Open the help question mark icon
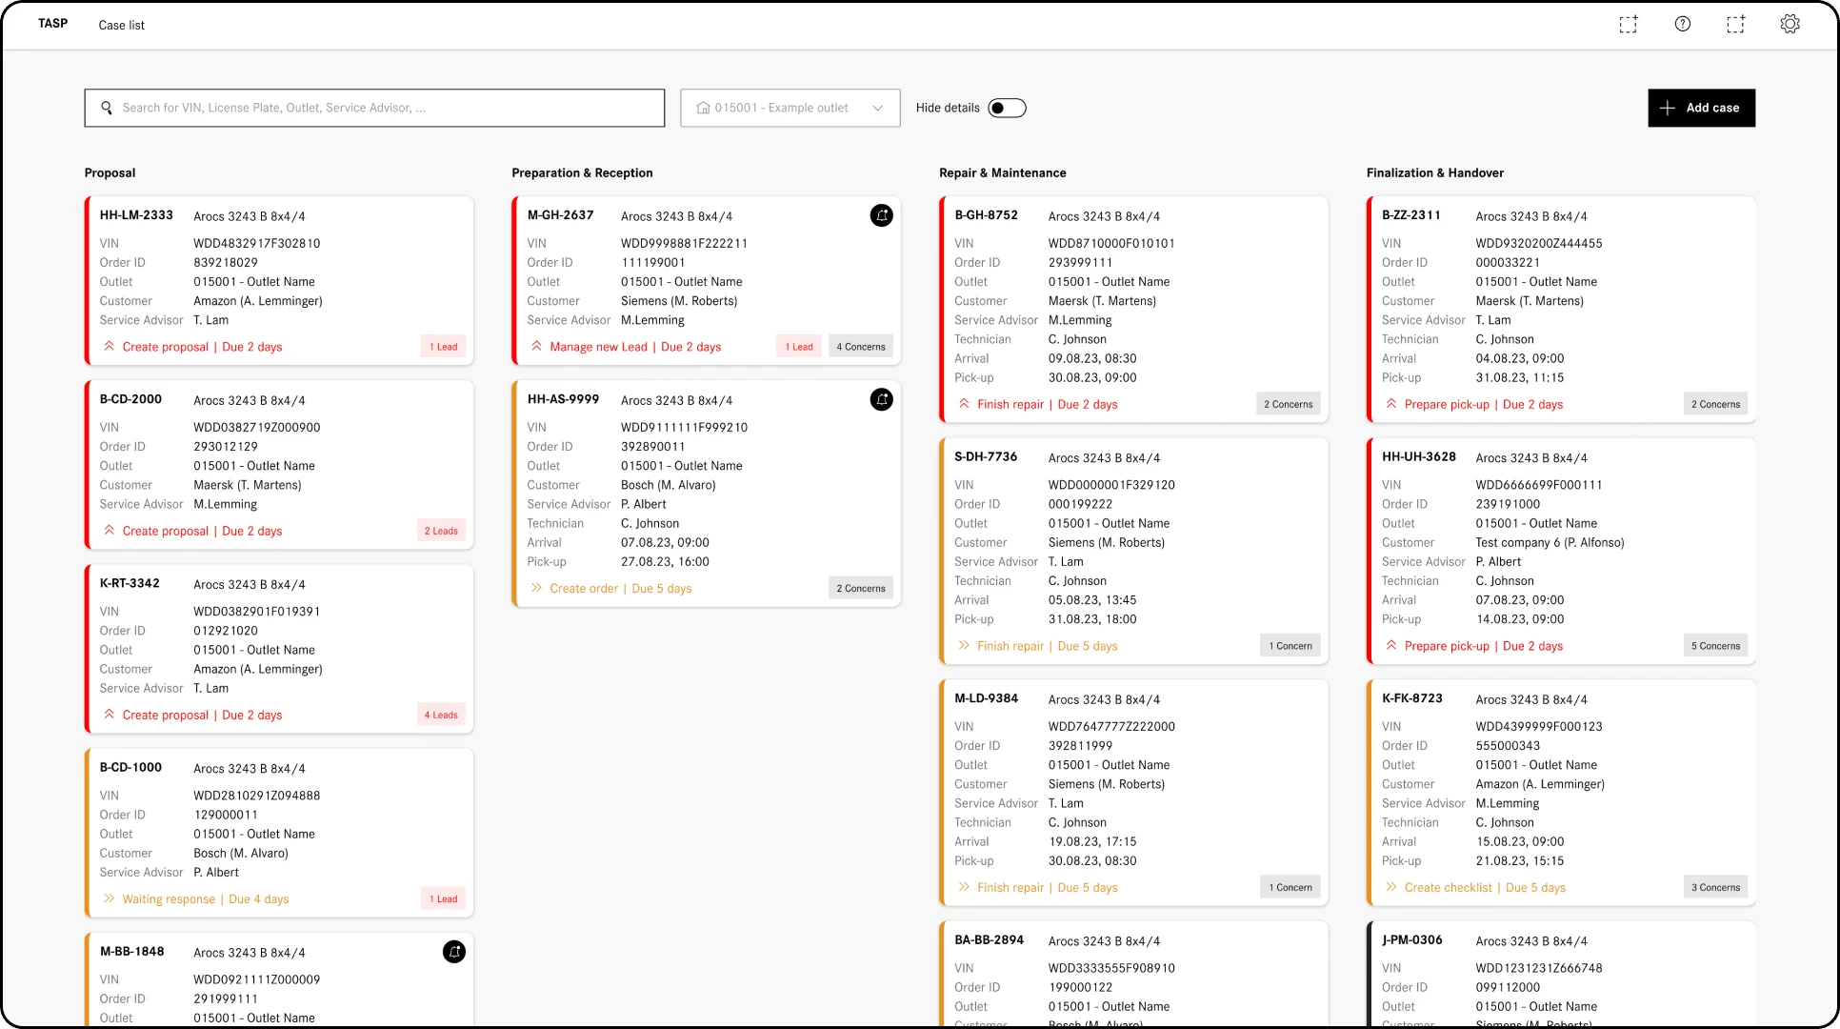1840x1029 pixels. coord(1683,25)
